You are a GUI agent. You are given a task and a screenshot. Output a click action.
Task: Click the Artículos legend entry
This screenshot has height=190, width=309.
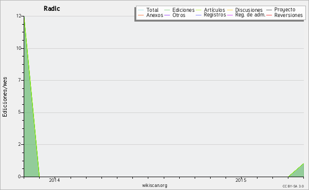coord(210,10)
